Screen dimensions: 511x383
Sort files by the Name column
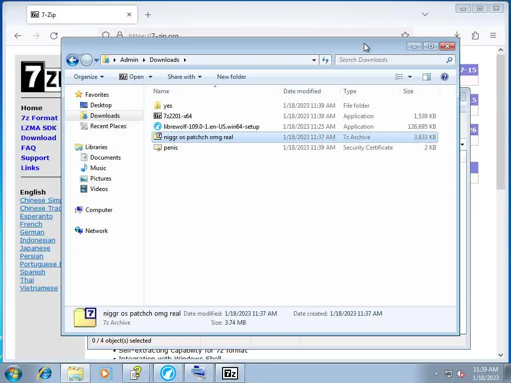tap(215, 91)
